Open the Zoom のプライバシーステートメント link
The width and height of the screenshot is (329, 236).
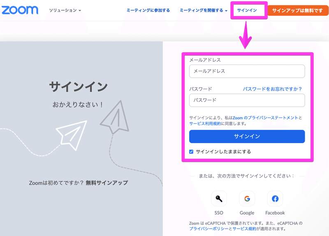point(265,118)
